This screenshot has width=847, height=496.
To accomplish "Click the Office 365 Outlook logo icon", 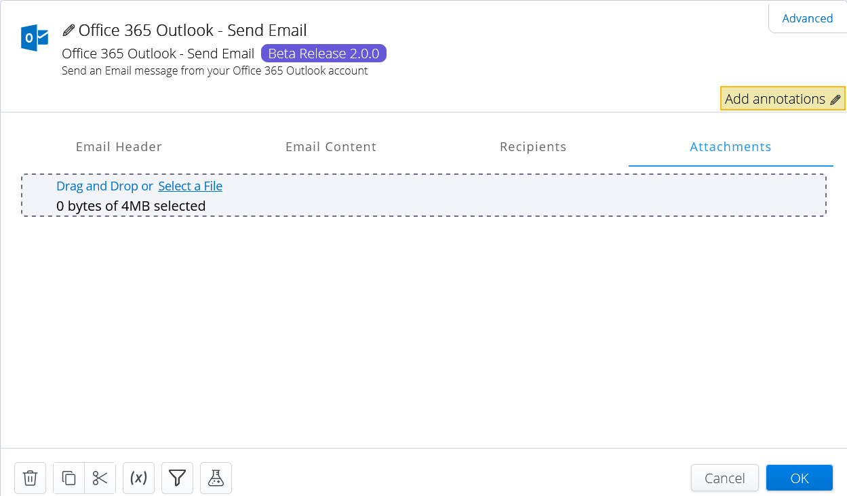I will pos(34,37).
